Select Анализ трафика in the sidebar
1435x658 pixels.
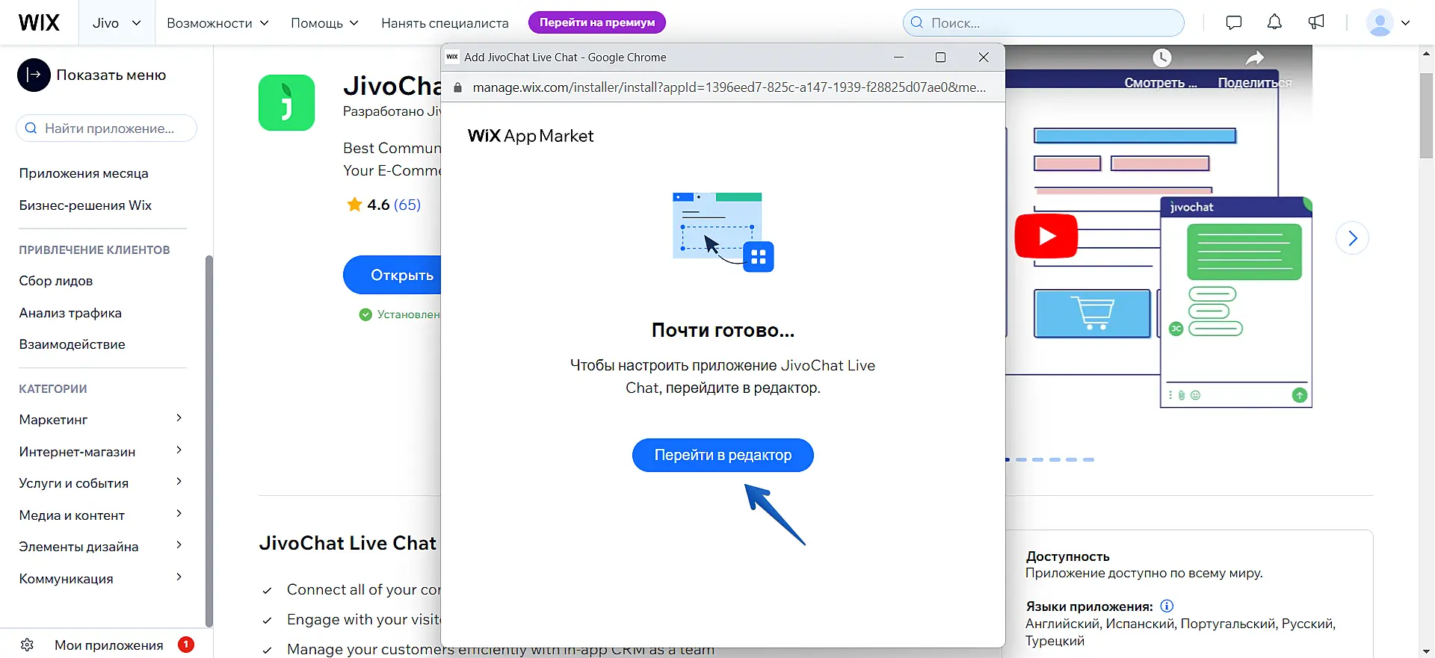(x=70, y=313)
